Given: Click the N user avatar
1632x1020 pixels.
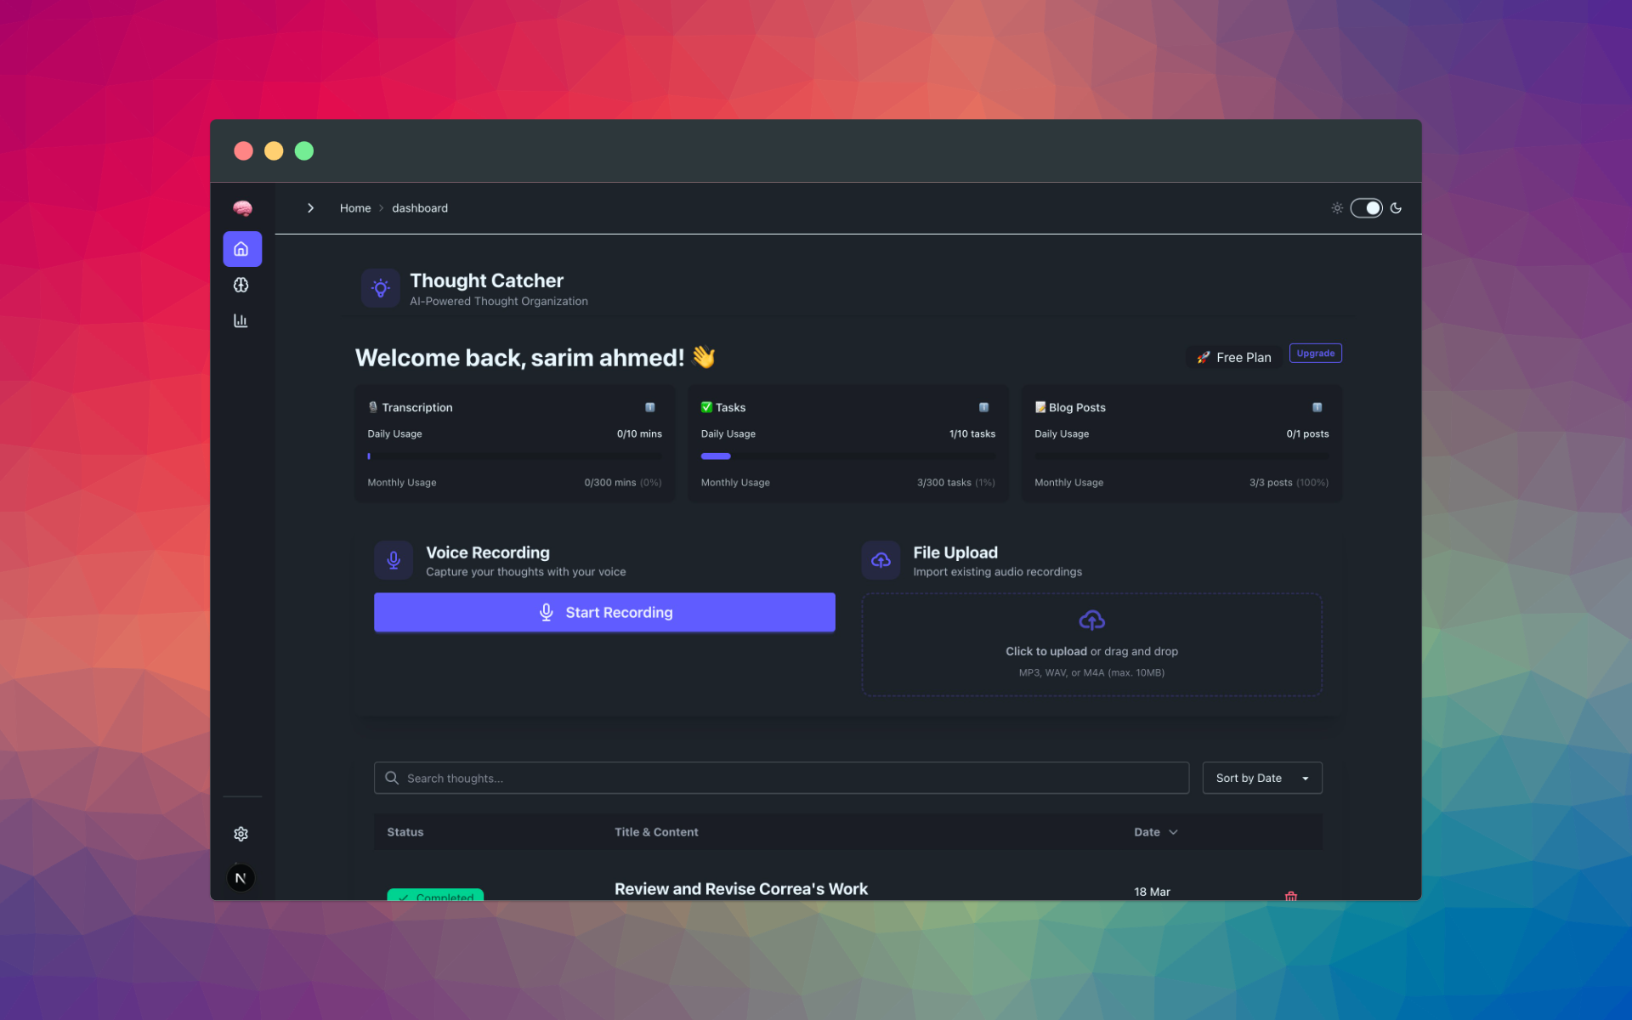Looking at the screenshot, I should point(241,878).
